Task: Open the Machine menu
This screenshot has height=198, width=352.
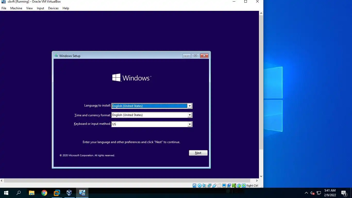Action: pos(16,8)
